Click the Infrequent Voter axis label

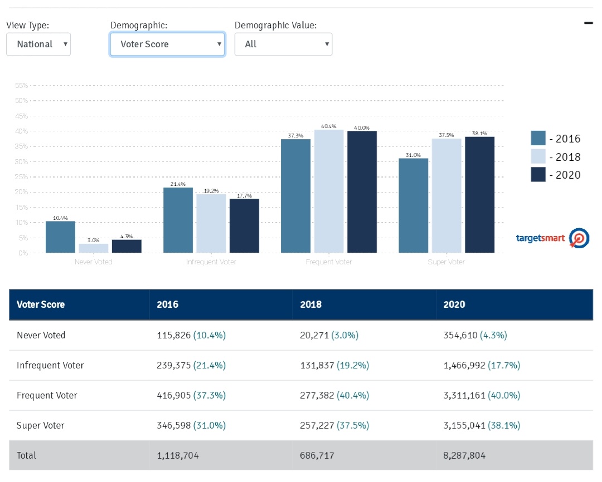pyautogui.click(x=211, y=262)
